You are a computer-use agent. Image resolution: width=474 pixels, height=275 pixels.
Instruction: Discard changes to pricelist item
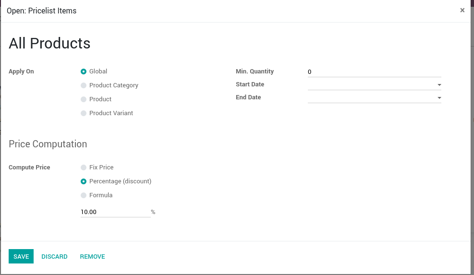click(x=54, y=256)
